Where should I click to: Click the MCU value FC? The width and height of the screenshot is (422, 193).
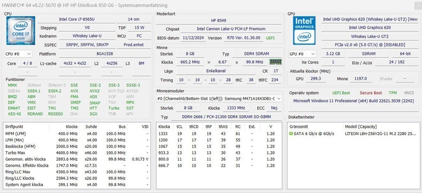pyautogui.click(x=139, y=36)
